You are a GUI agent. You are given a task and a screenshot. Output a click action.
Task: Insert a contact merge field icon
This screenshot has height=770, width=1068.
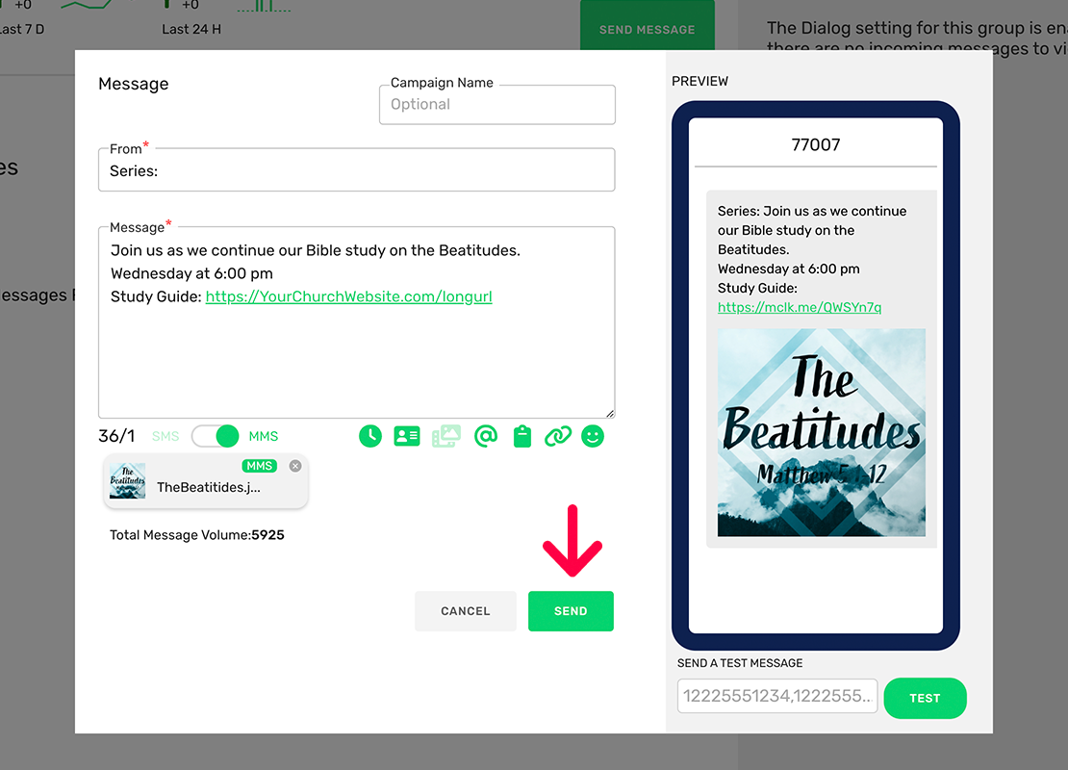[407, 436]
